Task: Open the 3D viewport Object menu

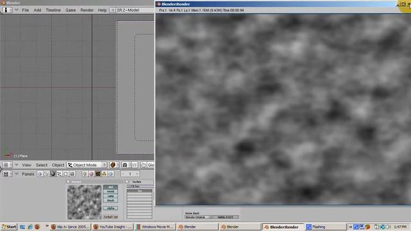Action: pyautogui.click(x=58, y=165)
